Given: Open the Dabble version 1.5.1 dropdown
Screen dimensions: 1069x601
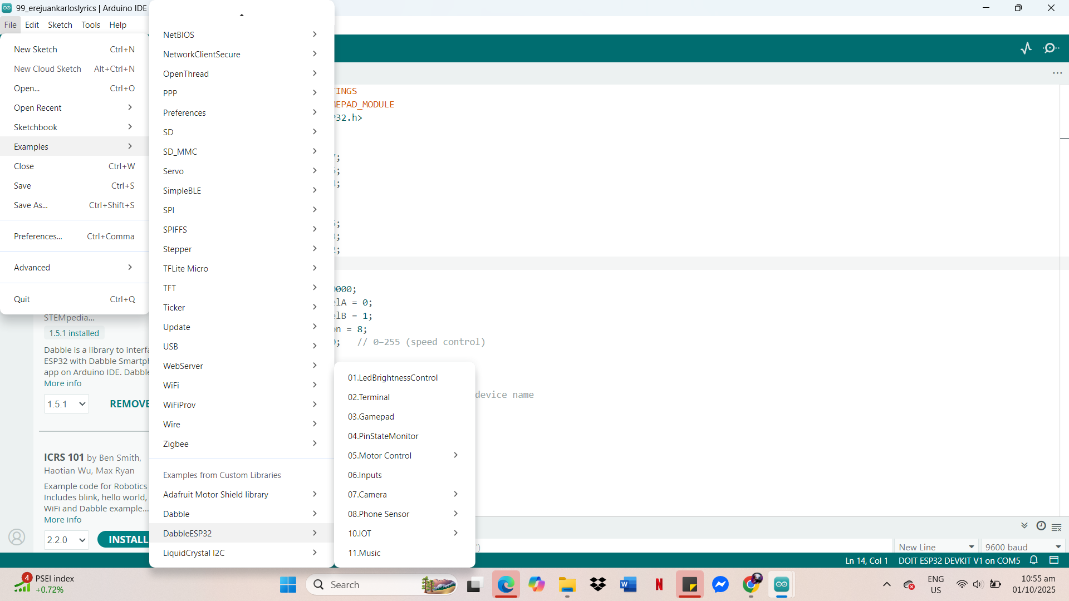Looking at the screenshot, I should coord(66,404).
